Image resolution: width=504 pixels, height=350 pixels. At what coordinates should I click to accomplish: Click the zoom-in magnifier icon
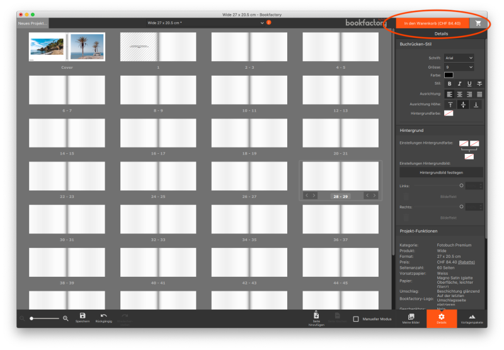(x=66, y=319)
